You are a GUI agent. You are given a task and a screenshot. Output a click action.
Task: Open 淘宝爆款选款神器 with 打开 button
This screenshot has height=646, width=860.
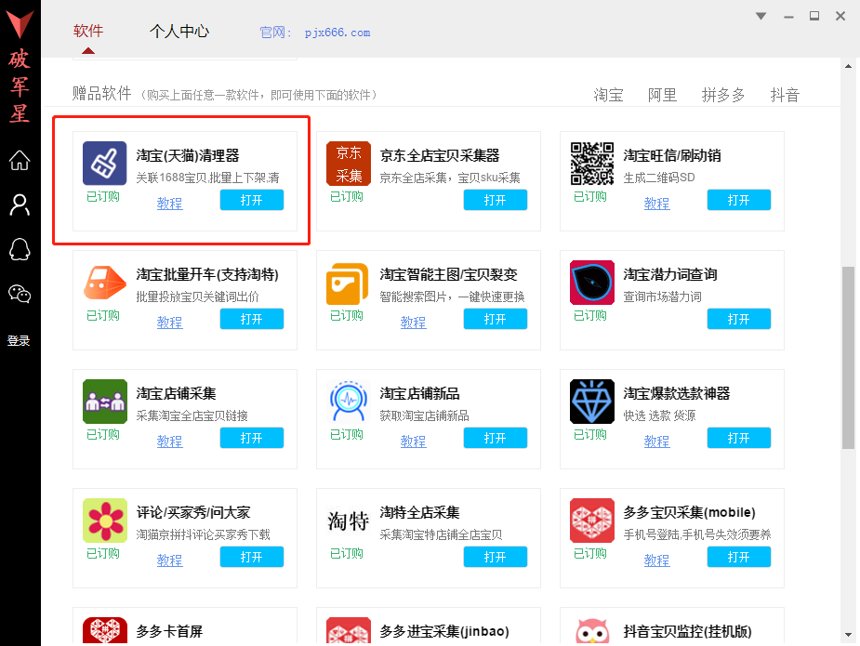(739, 438)
